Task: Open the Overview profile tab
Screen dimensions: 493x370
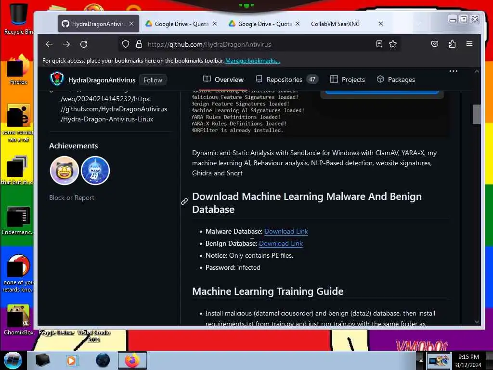Action: [223, 79]
